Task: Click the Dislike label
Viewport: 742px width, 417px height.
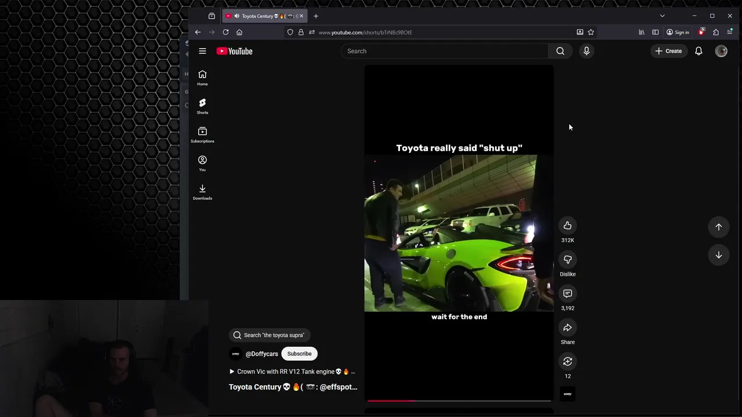Action: (568, 275)
